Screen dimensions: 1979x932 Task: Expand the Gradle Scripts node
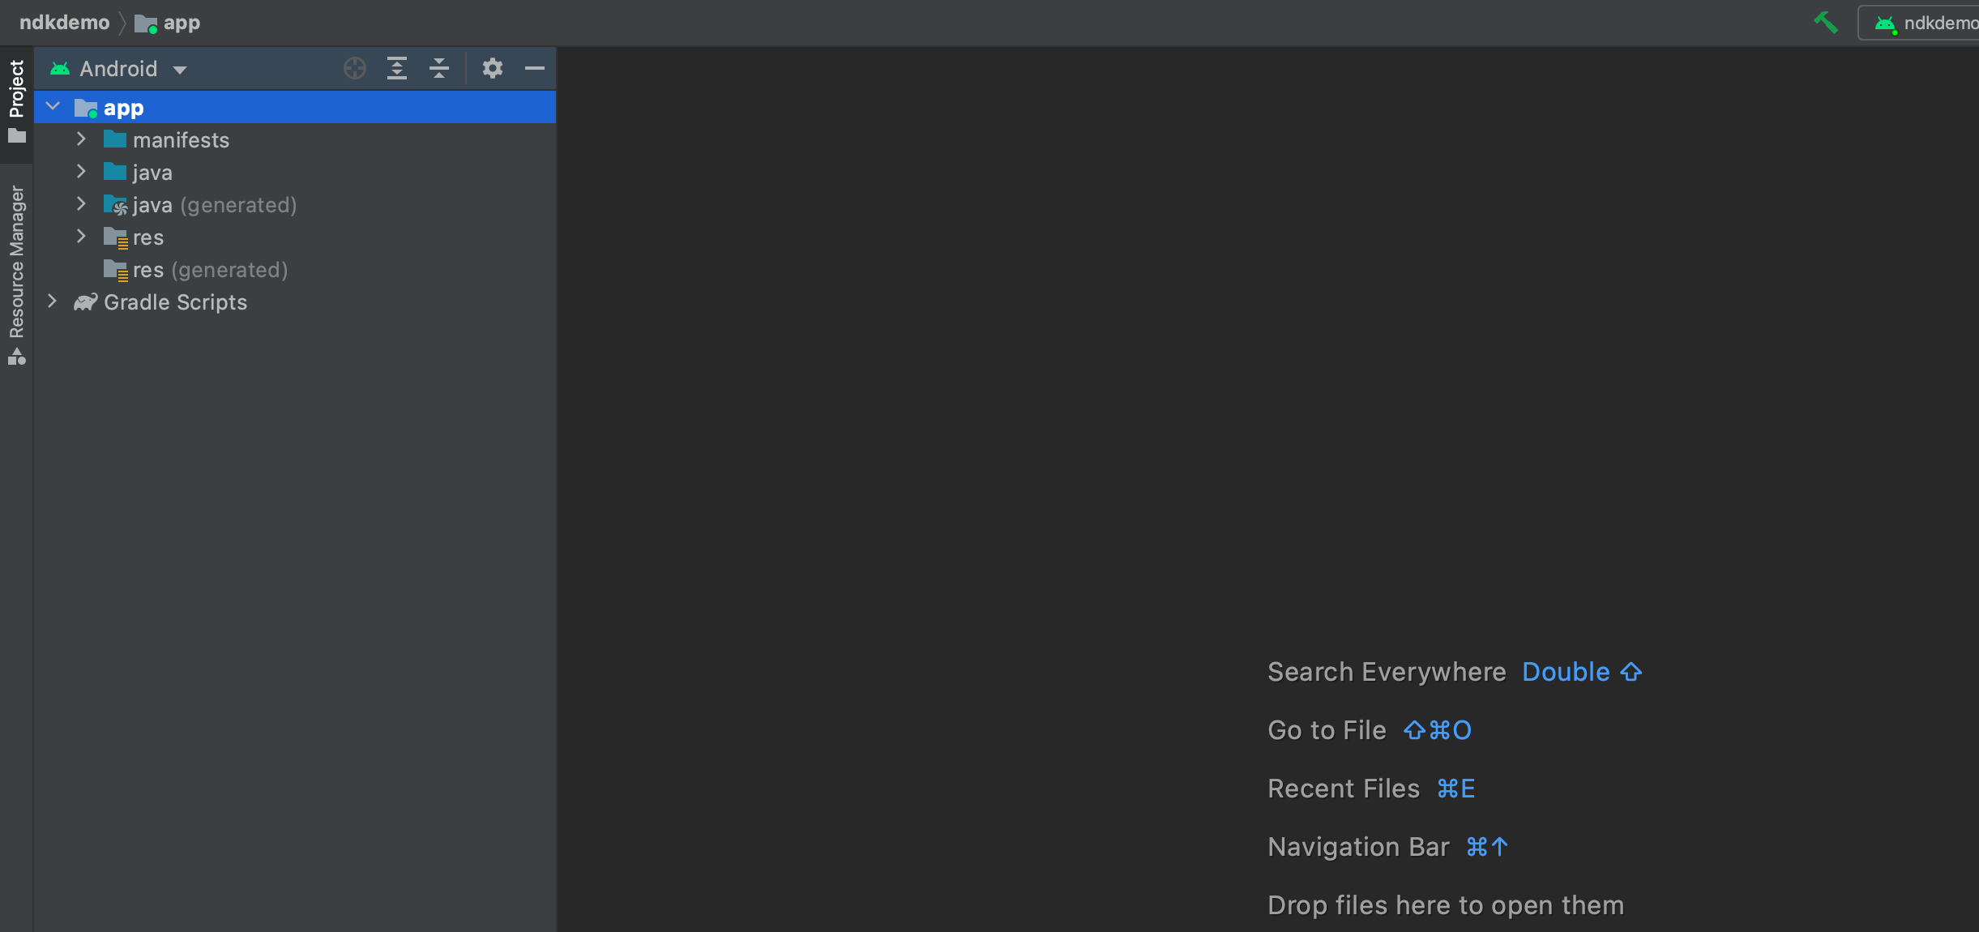(53, 301)
